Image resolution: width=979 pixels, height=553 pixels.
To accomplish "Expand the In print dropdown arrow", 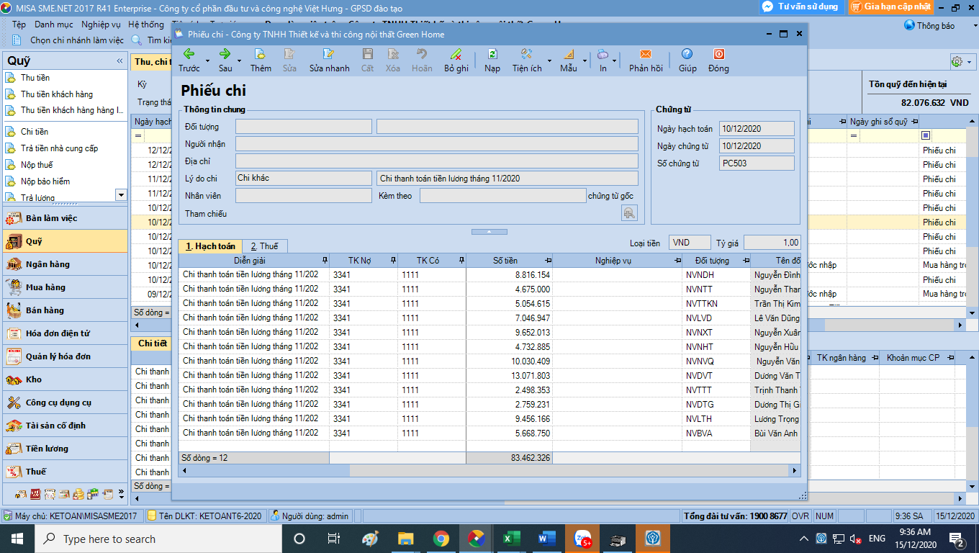I will (x=614, y=61).
